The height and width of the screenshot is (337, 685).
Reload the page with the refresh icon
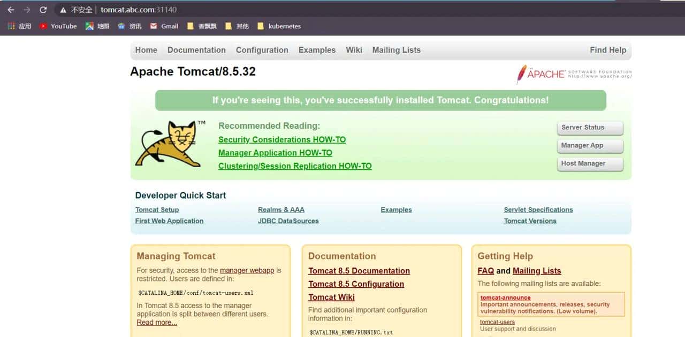[x=43, y=10]
